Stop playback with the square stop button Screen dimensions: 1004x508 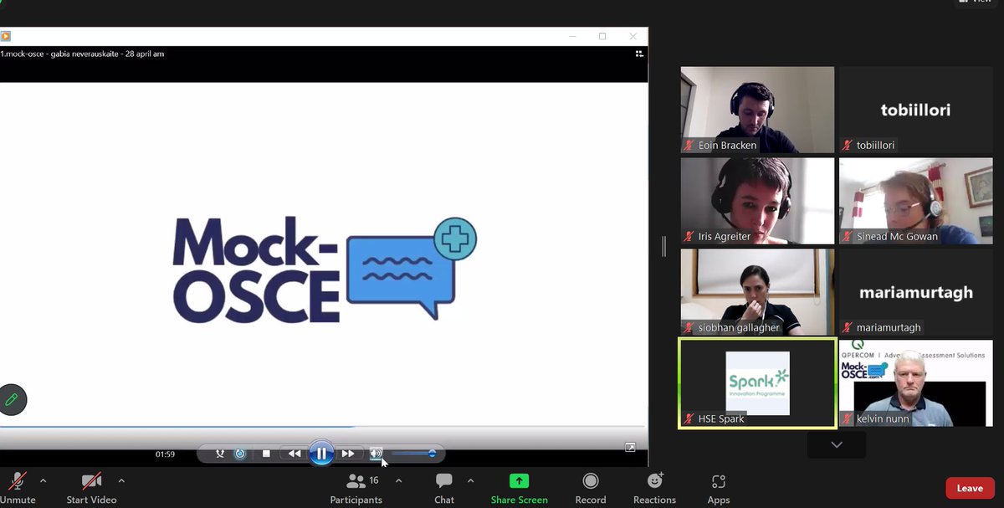pyautogui.click(x=266, y=454)
